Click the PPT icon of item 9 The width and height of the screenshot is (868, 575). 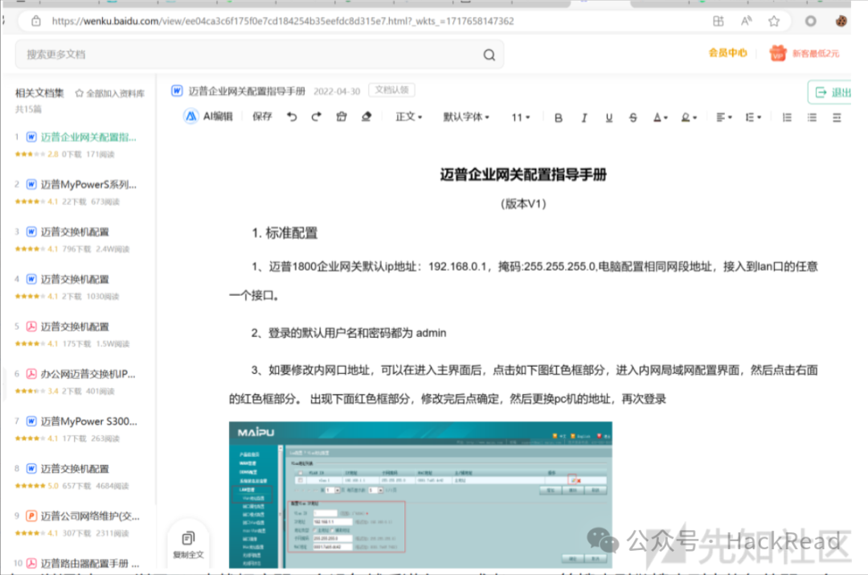[31, 515]
